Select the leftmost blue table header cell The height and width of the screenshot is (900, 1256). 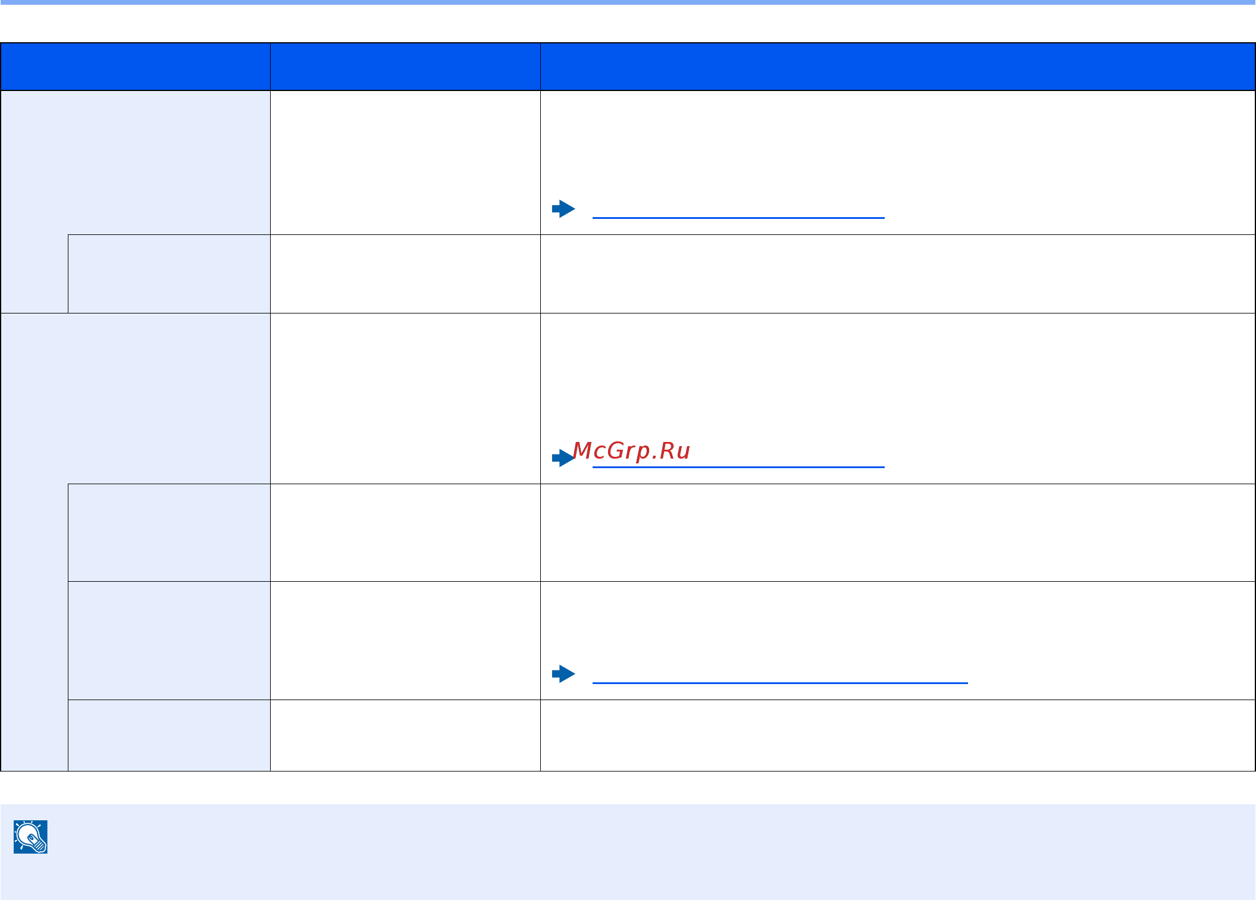pyautogui.click(x=135, y=67)
